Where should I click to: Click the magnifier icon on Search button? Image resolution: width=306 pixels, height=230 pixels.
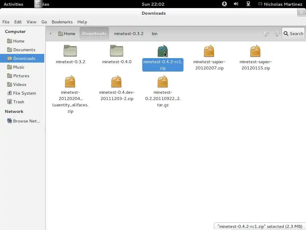coord(286,34)
